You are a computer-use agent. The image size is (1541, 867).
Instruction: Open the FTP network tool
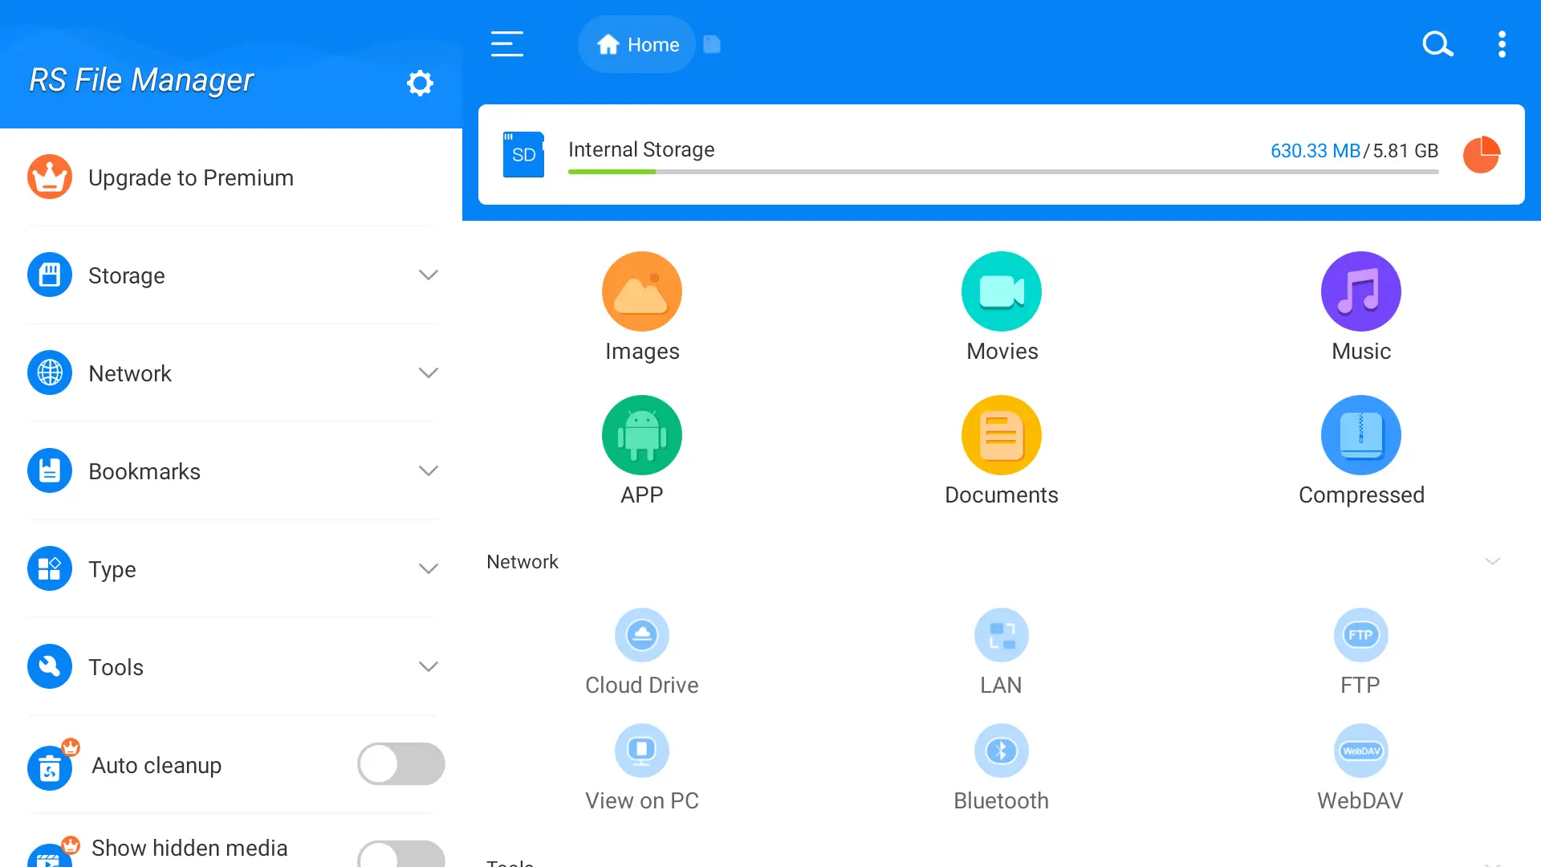point(1360,652)
